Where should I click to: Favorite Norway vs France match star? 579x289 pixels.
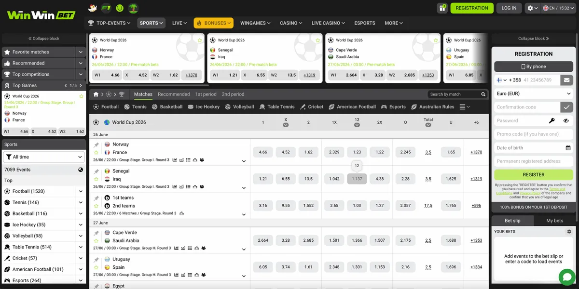click(96, 153)
